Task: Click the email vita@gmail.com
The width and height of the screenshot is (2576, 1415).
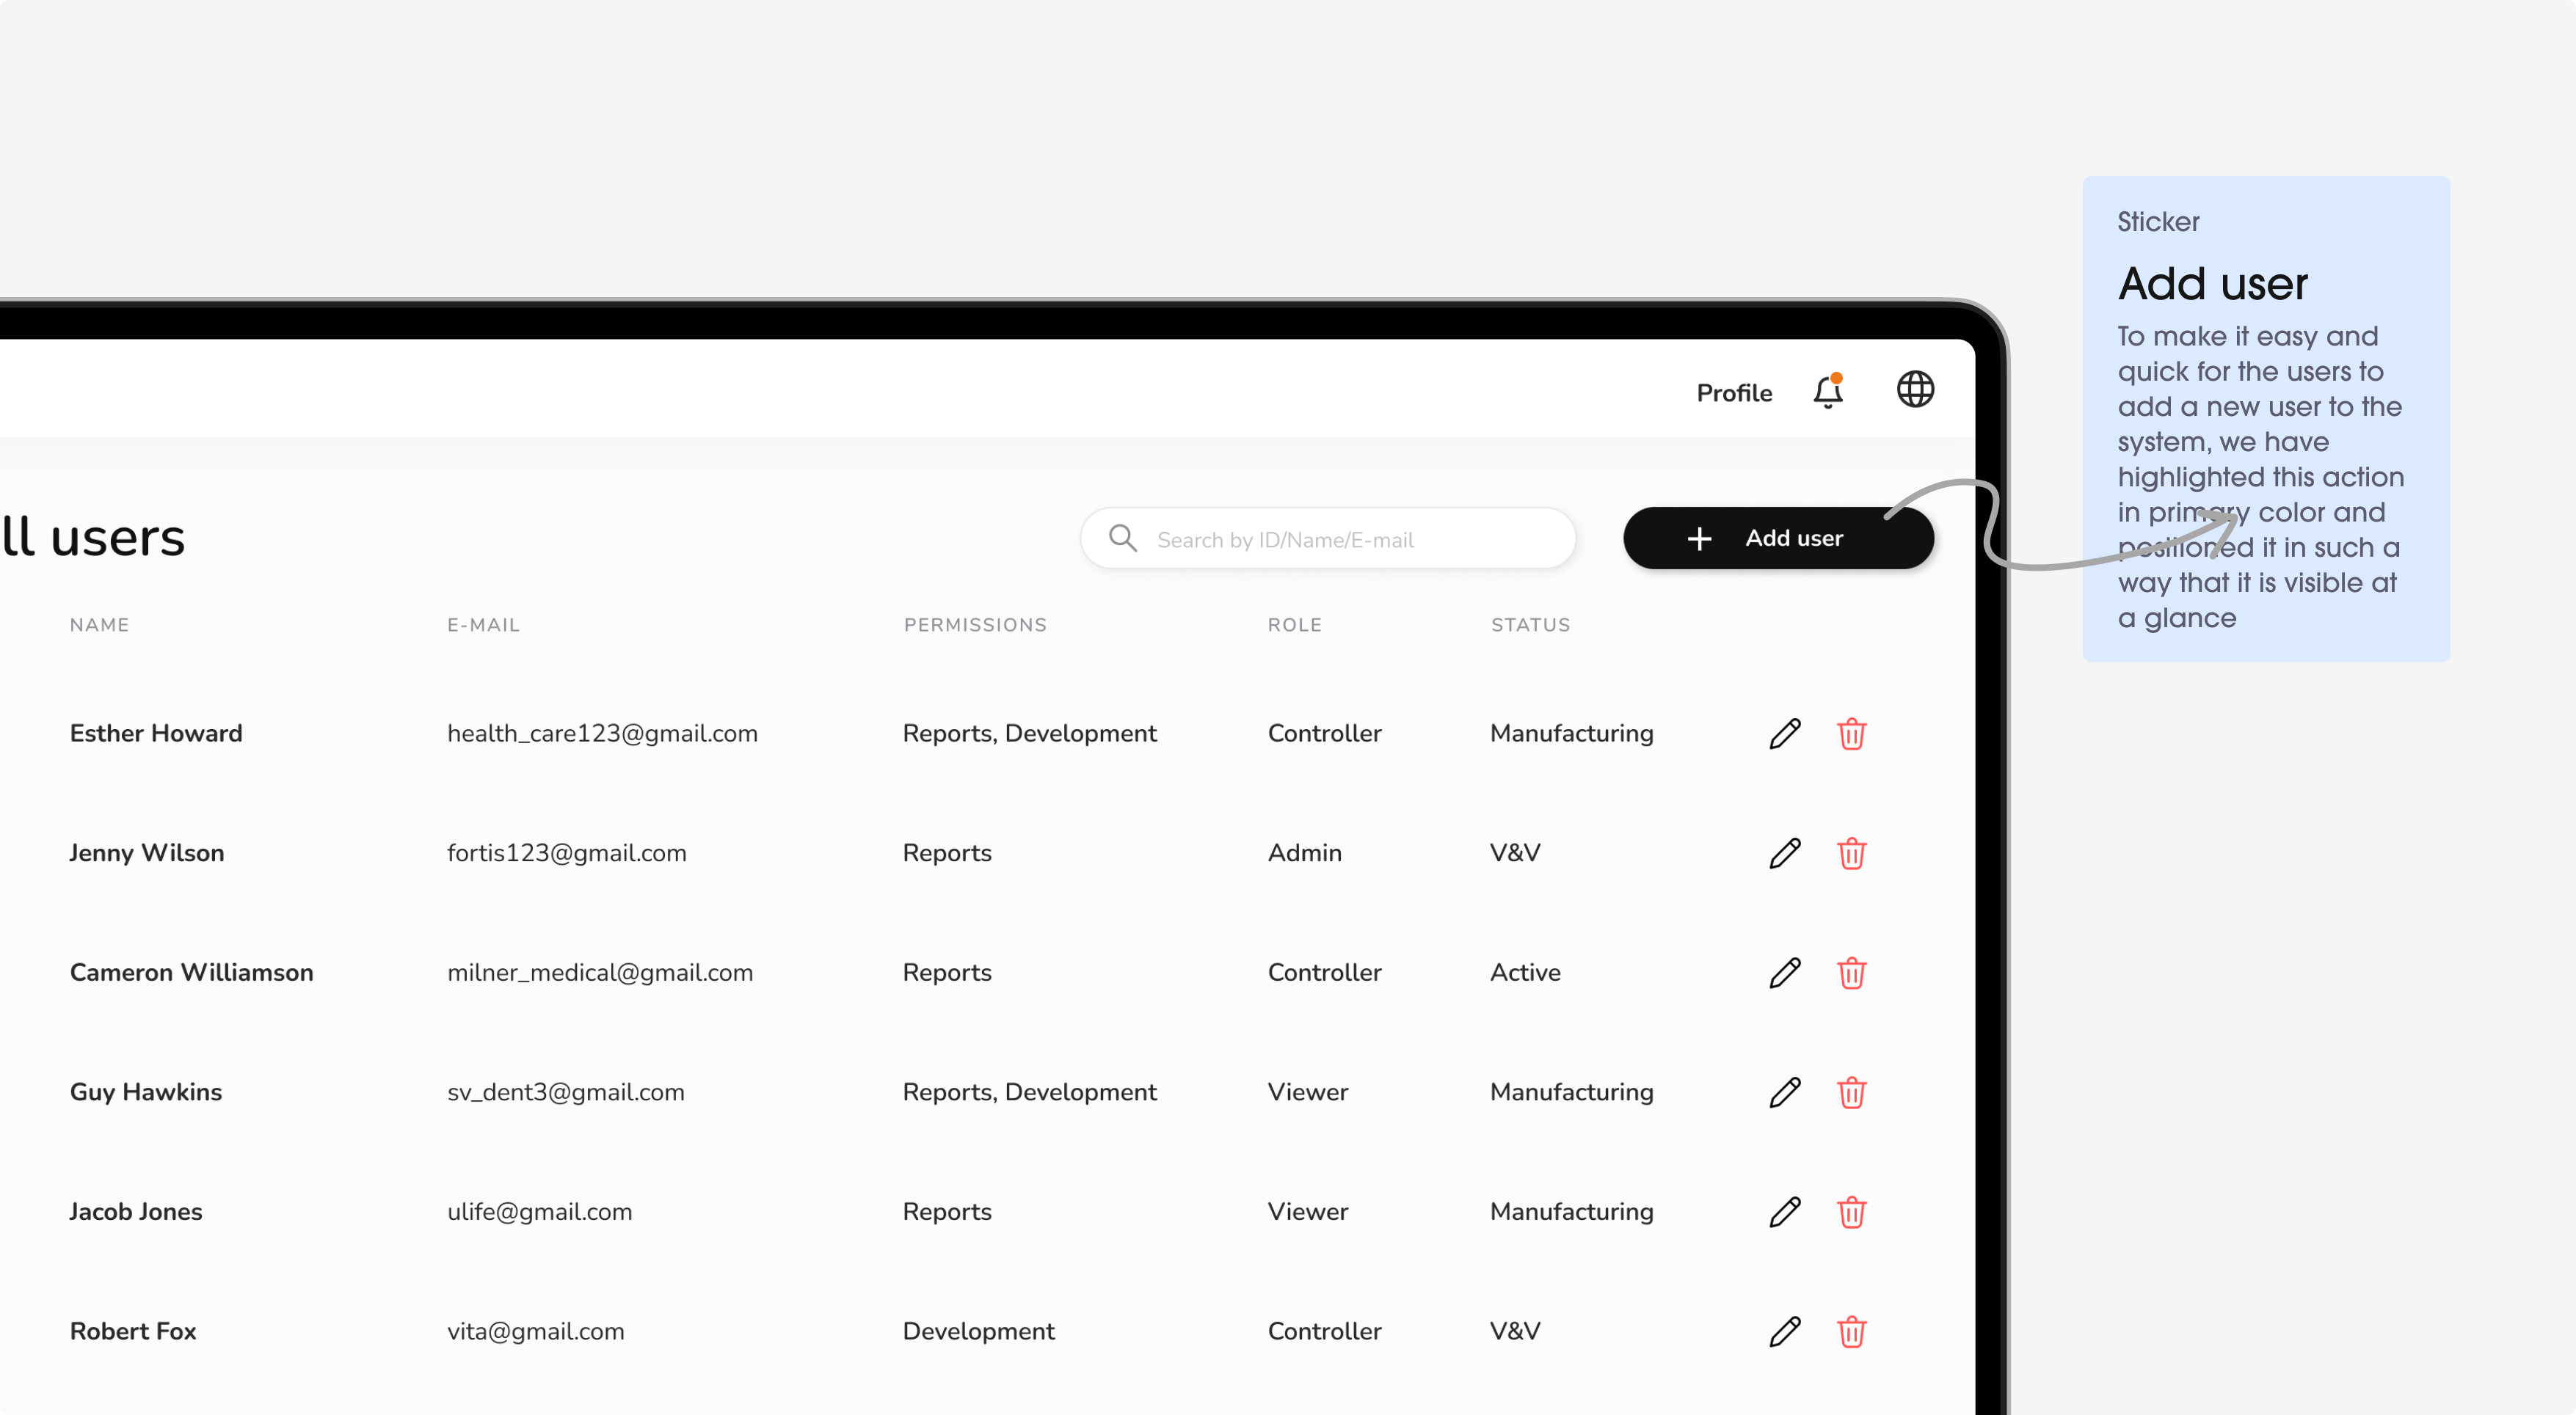Action: (x=535, y=1331)
